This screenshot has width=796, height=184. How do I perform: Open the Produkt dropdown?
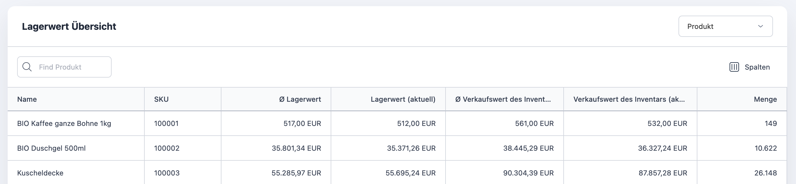[x=725, y=27]
